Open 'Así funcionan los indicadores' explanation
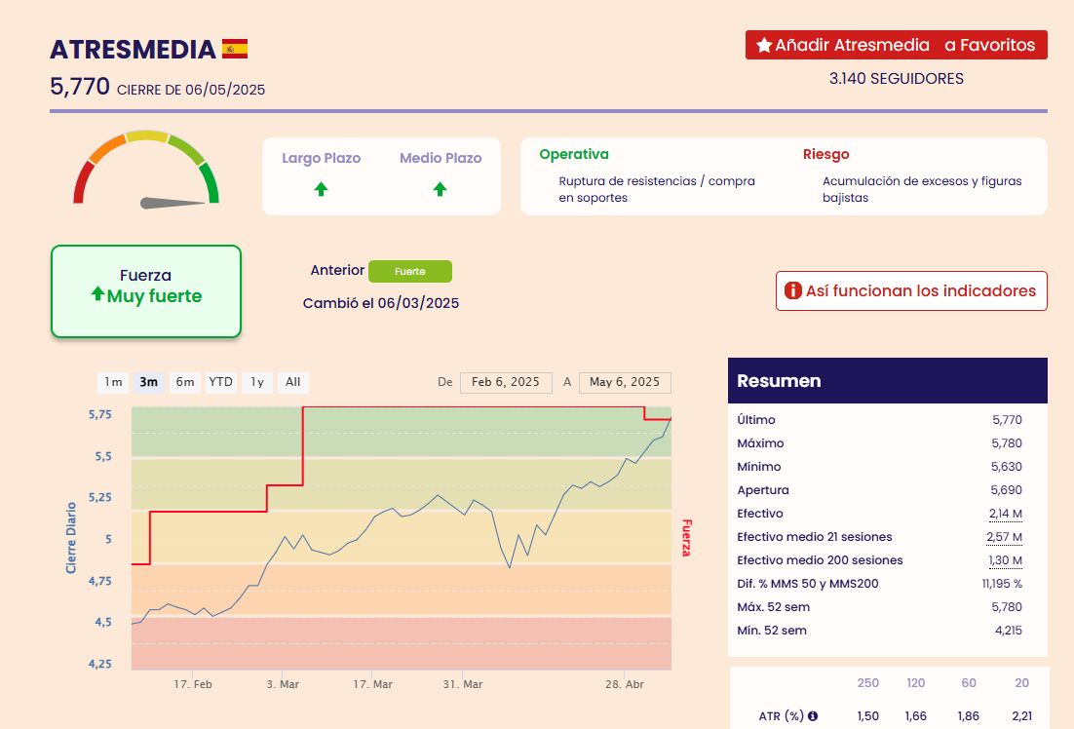Viewport: 1074px width, 729px height. pyautogui.click(x=911, y=290)
